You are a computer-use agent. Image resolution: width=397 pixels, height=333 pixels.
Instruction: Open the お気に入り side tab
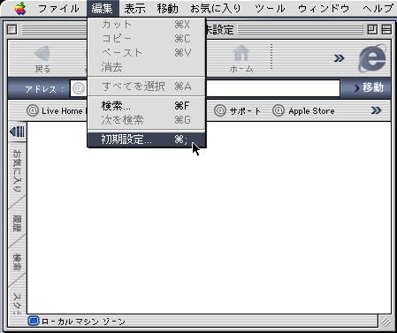(x=17, y=170)
